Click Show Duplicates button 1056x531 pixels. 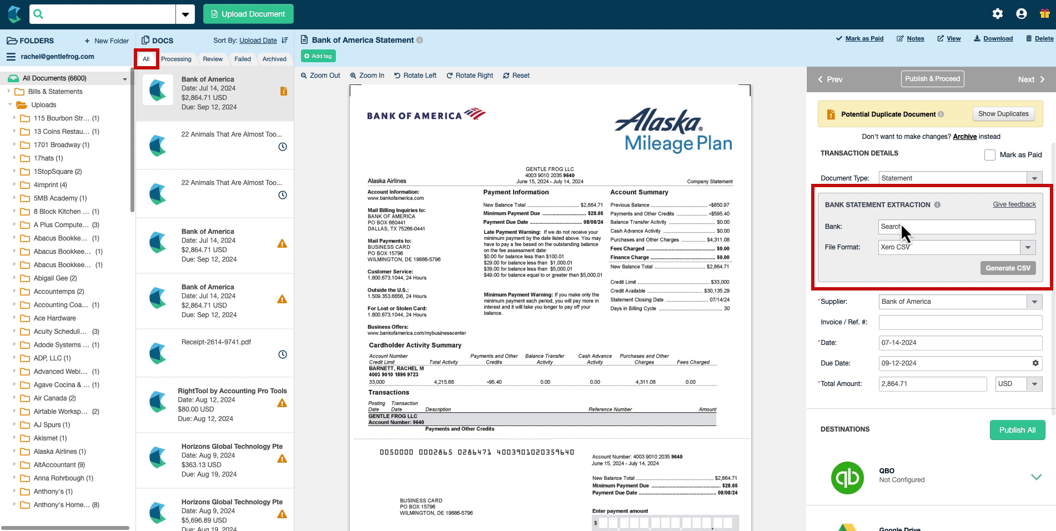pos(1003,114)
